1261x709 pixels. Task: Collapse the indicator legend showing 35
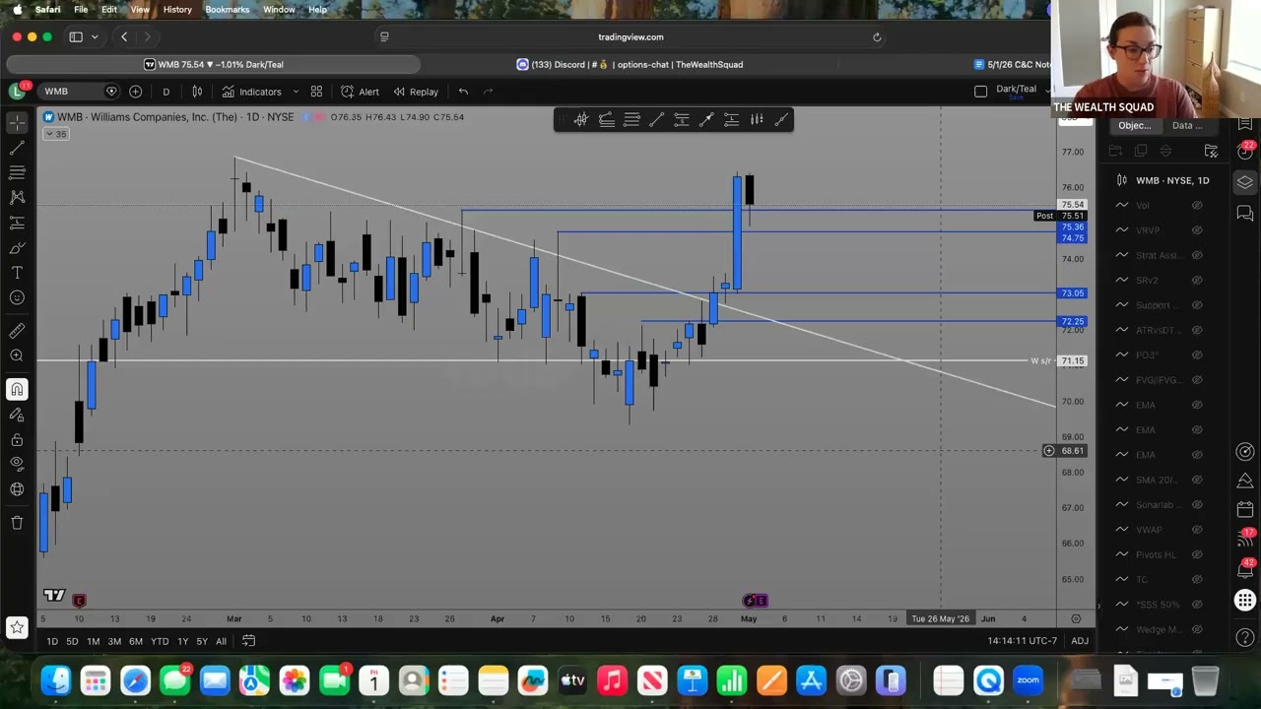tap(56, 134)
